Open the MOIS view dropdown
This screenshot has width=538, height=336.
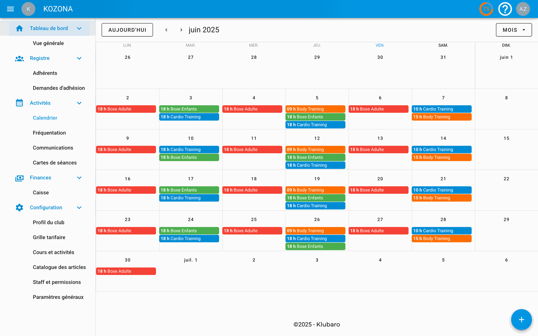[x=514, y=30]
